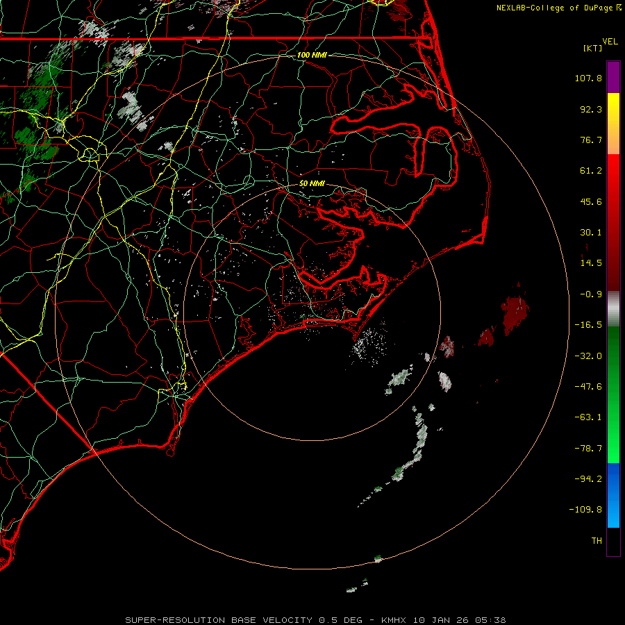This screenshot has width=625, height=625.
Task: Select the 14.5 legend value
Action: coord(591,263)
